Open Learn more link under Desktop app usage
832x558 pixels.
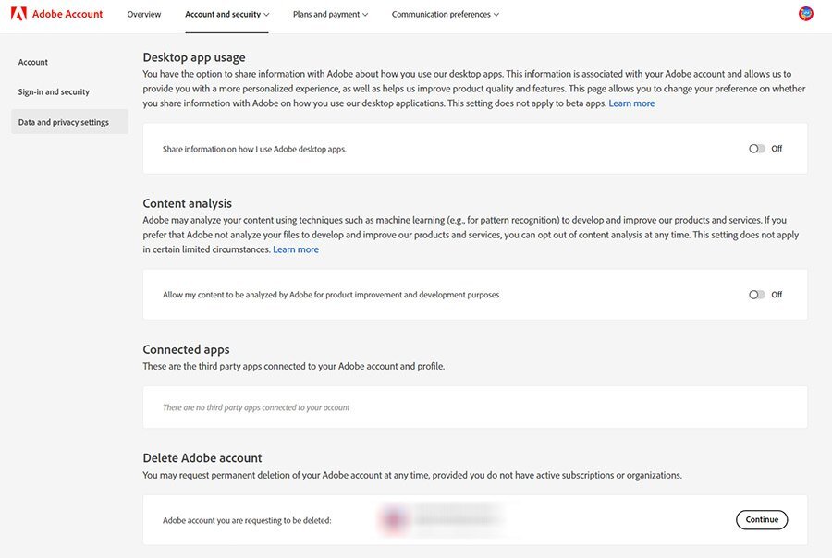631,103
